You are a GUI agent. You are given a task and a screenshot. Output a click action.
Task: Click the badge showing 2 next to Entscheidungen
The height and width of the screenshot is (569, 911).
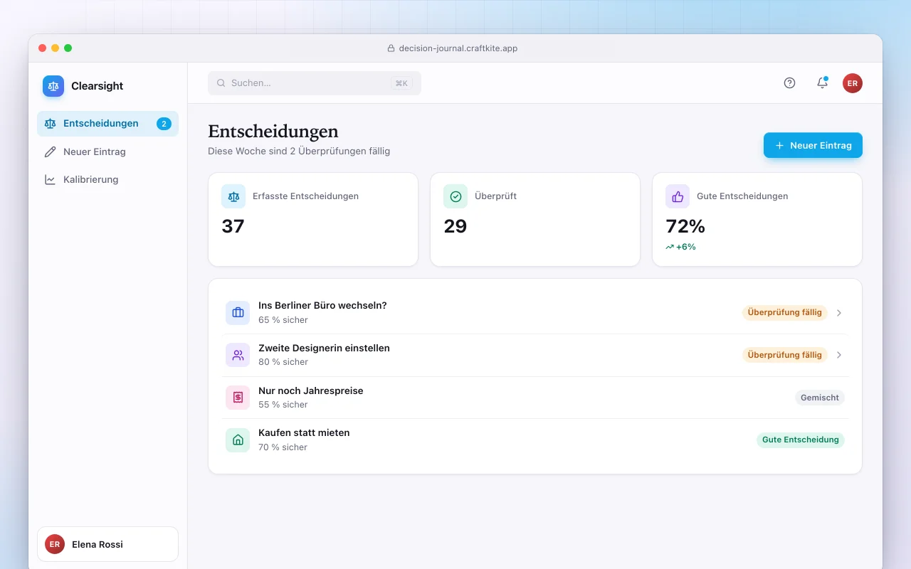(x=164, y=124)
